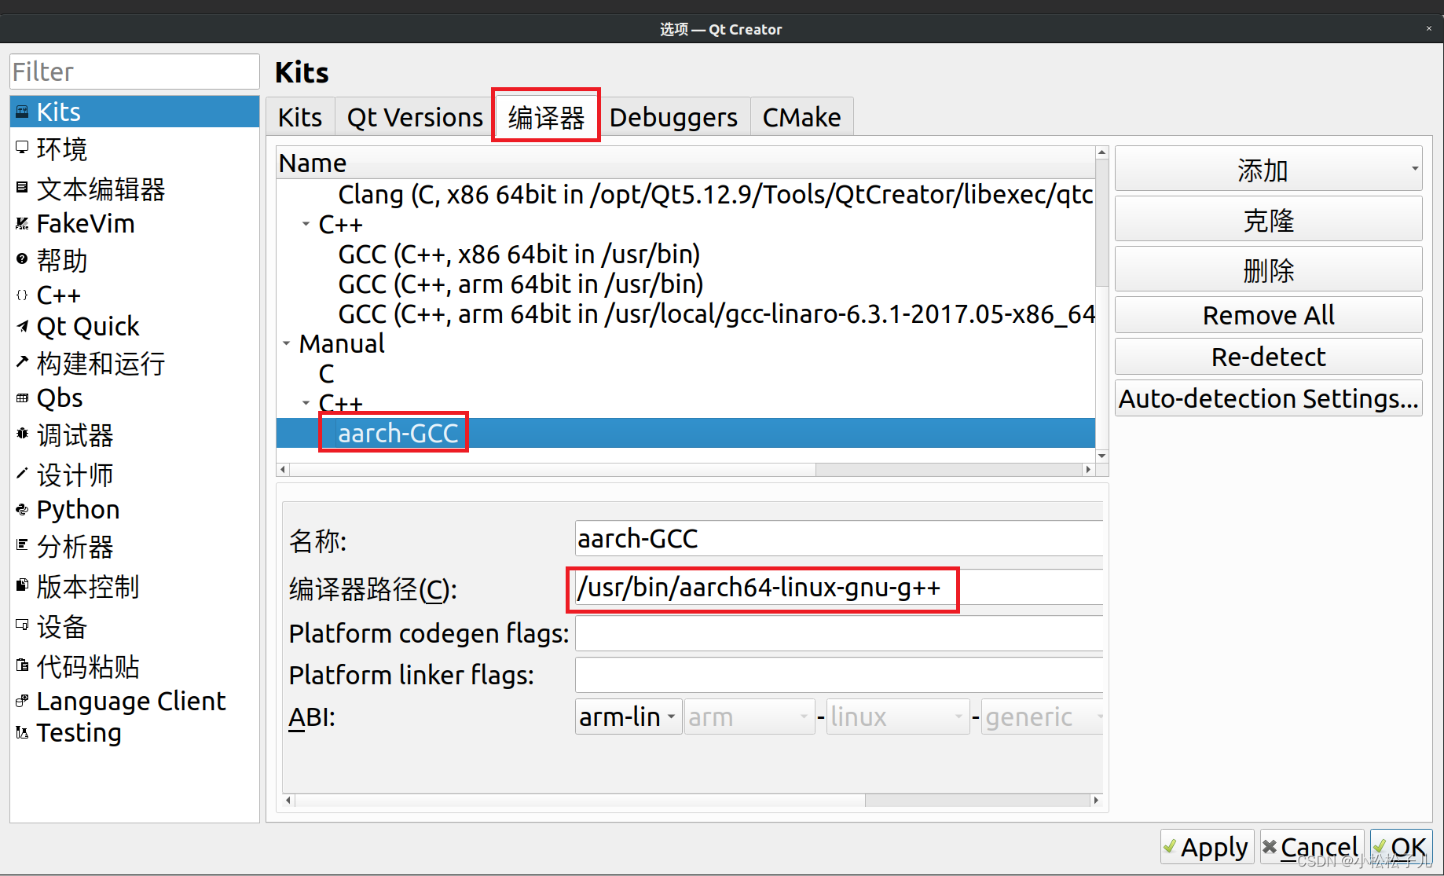Open the Qt Quick settings section

88,326
